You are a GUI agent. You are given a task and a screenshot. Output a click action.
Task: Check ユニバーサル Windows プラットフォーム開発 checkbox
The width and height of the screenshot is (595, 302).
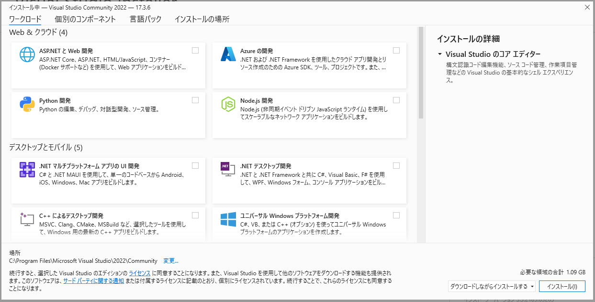[x=396, y=215]
